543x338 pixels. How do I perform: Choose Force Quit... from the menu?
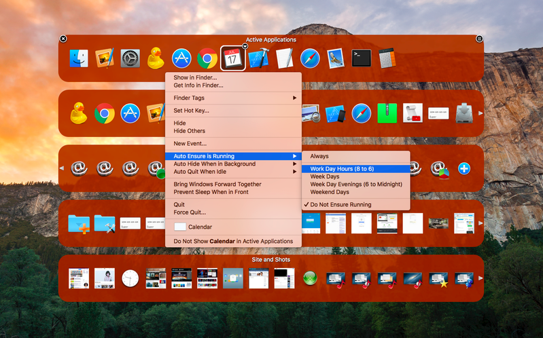233,212
